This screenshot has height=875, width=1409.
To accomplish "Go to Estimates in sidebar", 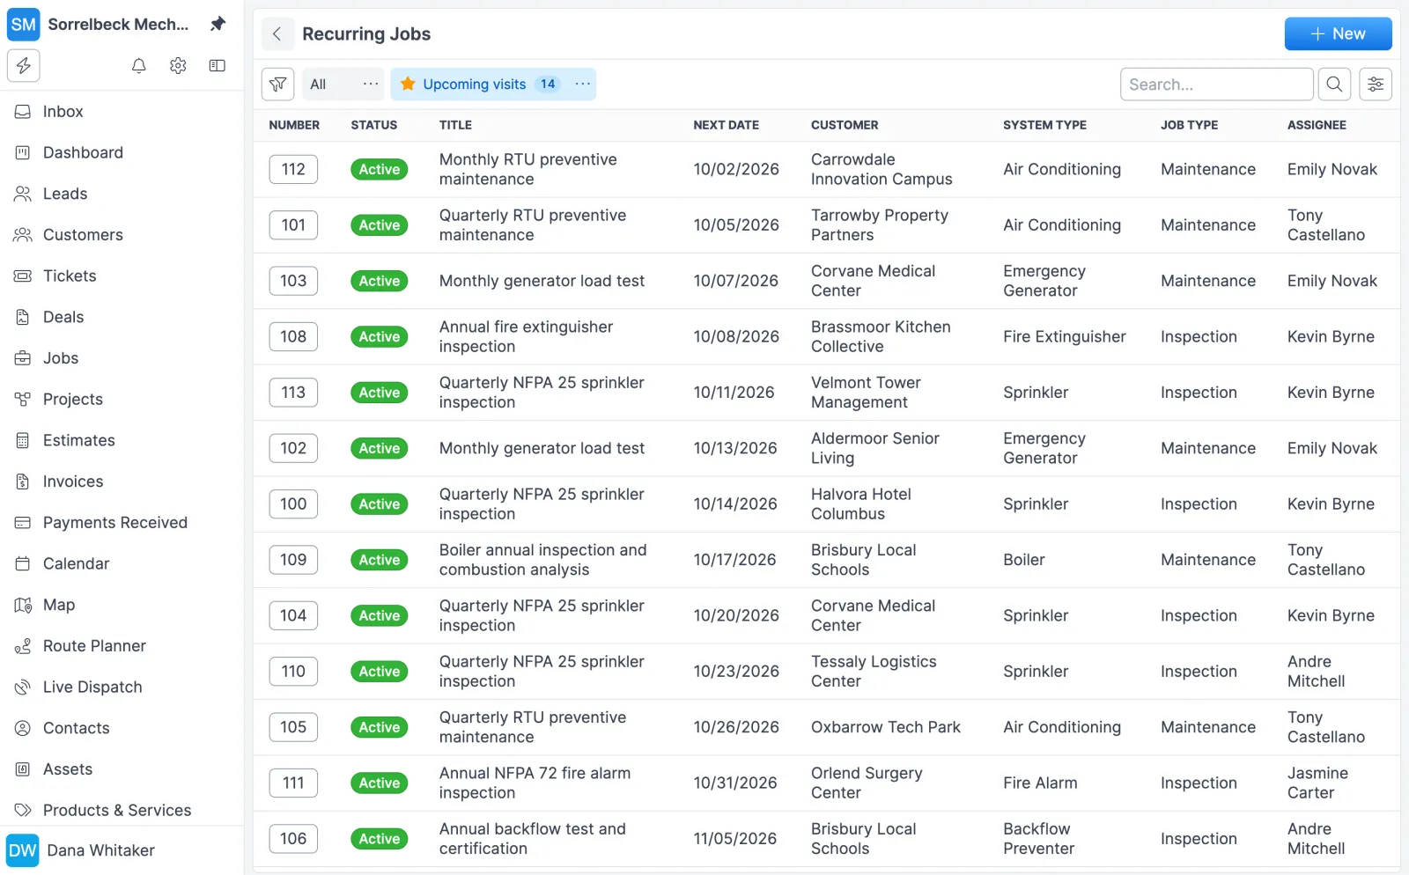I will coord(78,441).
